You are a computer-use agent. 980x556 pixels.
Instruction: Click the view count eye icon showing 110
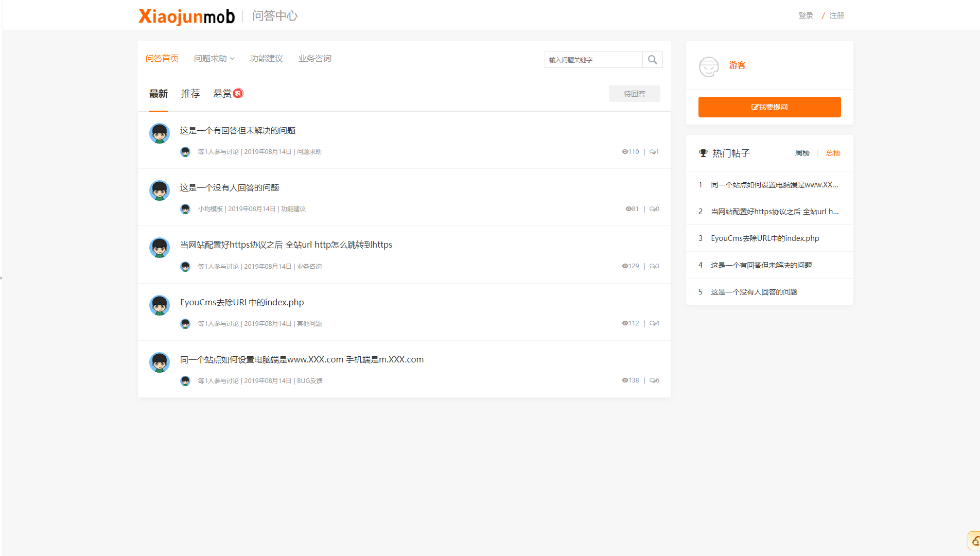(x=625, y=152)
